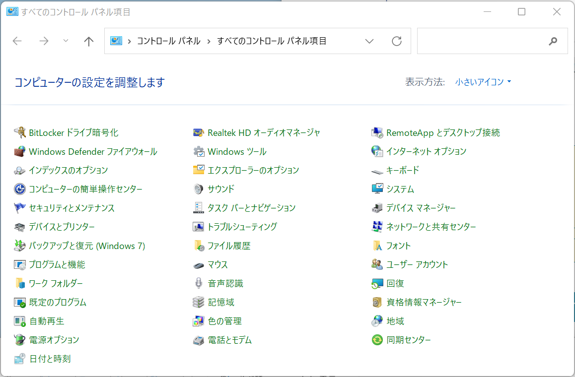Click the デバイス マネージャー icon

[x=377, y=208]
